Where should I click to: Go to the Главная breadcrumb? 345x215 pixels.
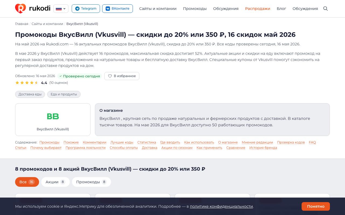click(22, 24)
